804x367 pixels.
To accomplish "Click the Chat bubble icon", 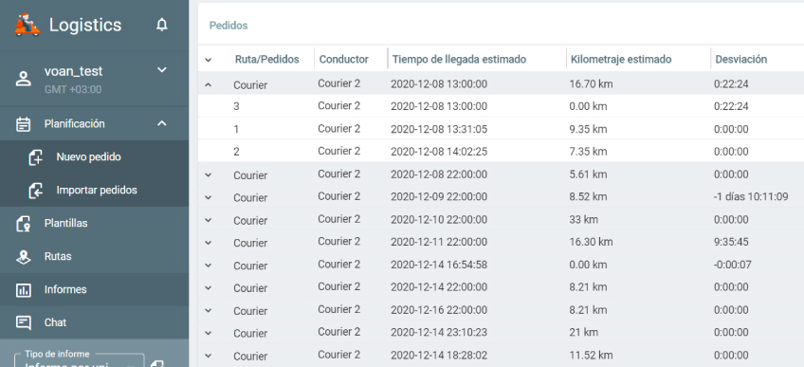I will click(x=23, y=323).
